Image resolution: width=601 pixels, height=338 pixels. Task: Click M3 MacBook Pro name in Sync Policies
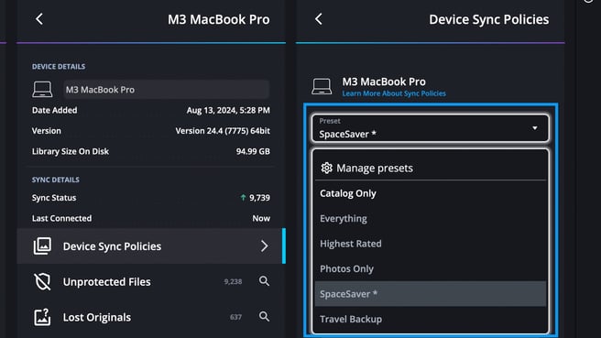pos(384,82)
